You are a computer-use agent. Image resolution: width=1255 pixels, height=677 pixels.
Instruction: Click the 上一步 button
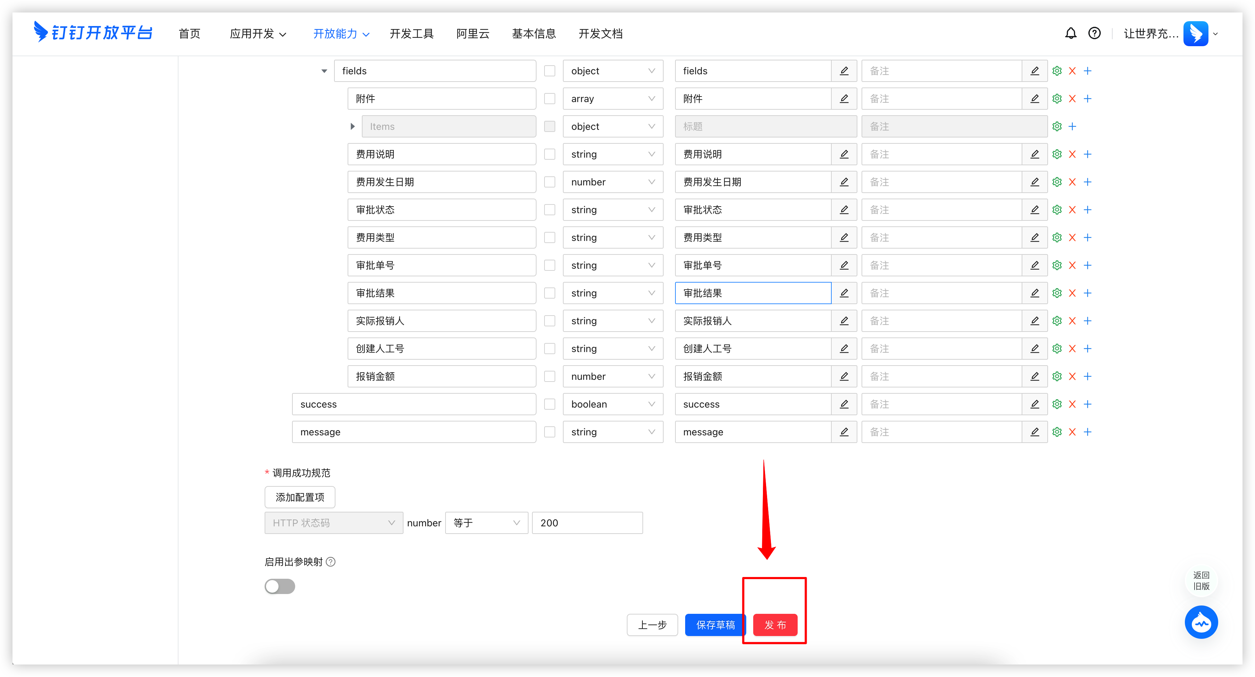click(x=653, y=625)
